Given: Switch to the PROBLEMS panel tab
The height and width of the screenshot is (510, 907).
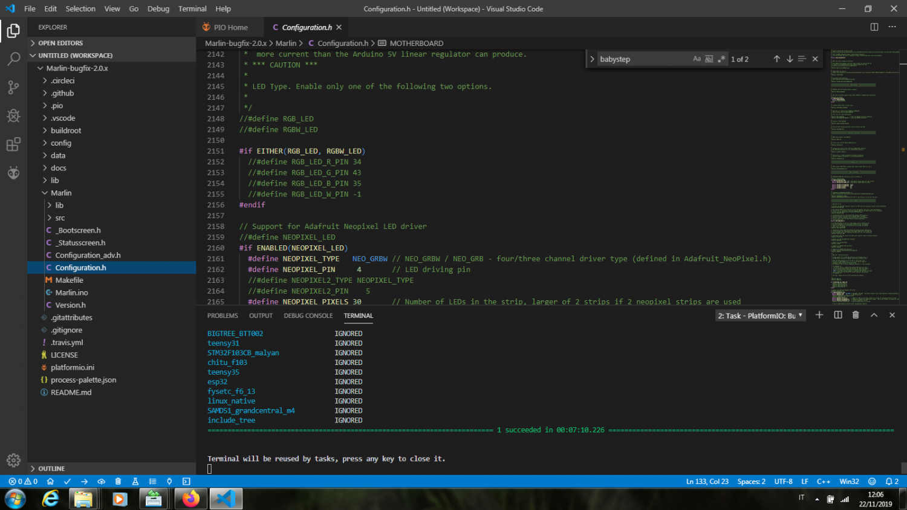Looking at the screenshot, I should (222, 315).
